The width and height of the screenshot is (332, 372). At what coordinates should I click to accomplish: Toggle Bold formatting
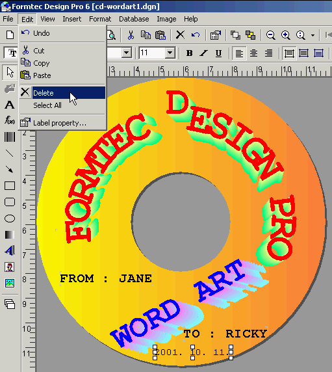[189, 53]
